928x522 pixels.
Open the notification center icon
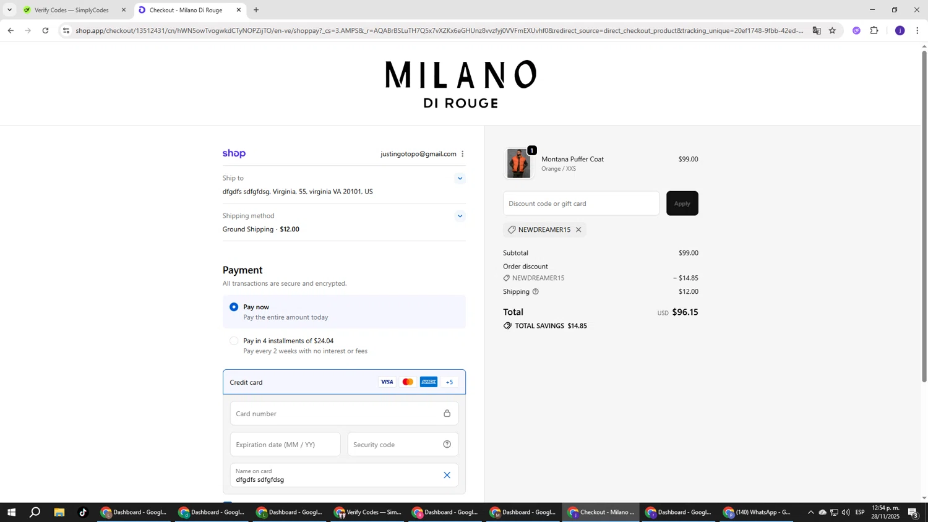913,512
